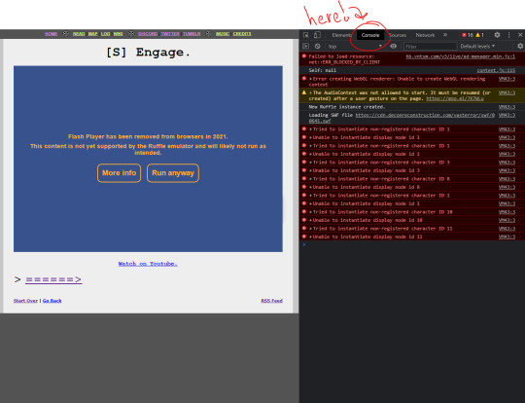The height and width of the screenshot is (403, 525).
Task: Click the third decorative gear icon in site nav
Action: pyautogui.click(x=209, y=34)
